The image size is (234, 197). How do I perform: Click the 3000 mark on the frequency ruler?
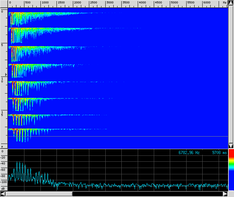(109, 3)
